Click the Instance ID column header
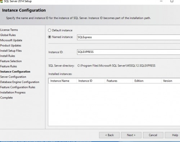 pos(91,81)
